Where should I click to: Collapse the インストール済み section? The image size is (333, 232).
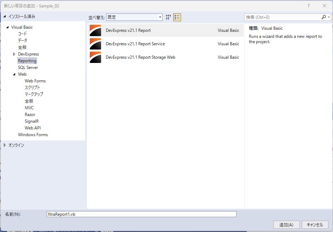click(x=5, y=17)
